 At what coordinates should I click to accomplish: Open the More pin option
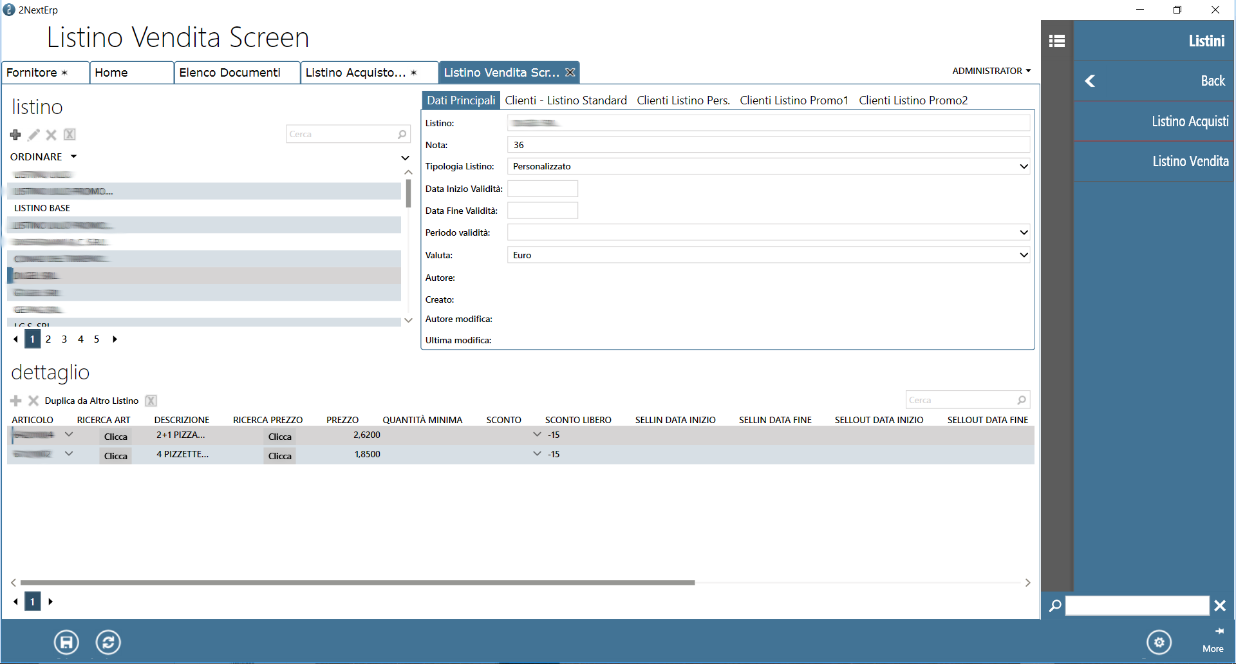(1213, 640)
